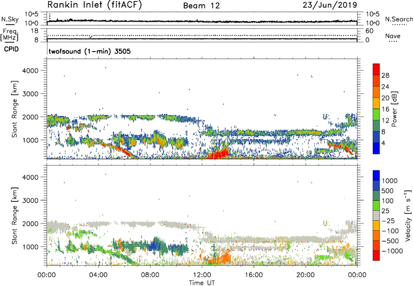Screen dimensions: 413x286
Task: Click the '08:00' time axis tick label
Action: 150,275
